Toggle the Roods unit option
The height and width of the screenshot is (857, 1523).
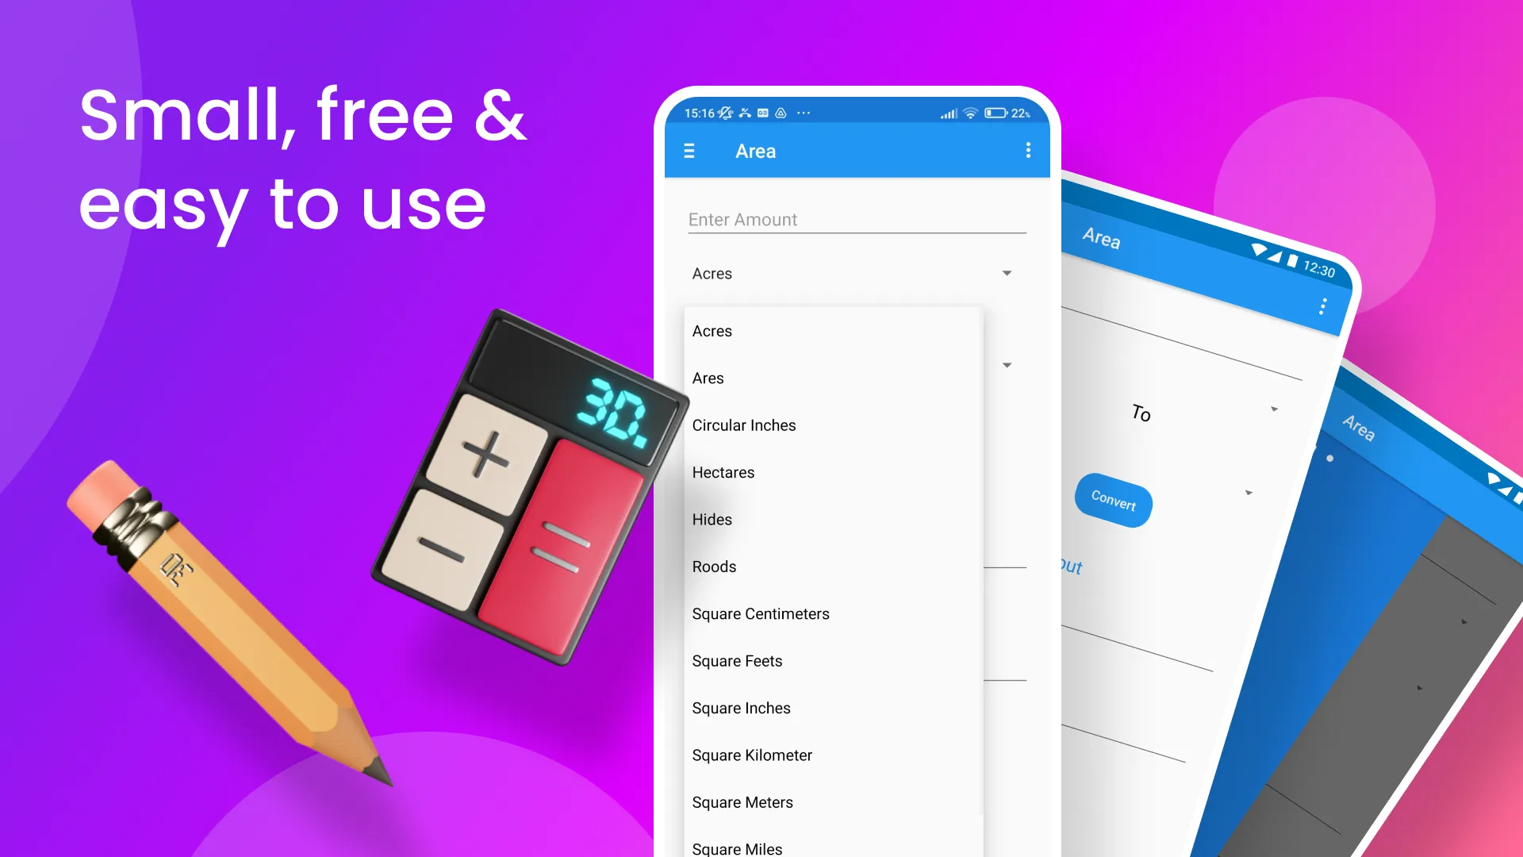pyautogui.click(x=713, y=566)
